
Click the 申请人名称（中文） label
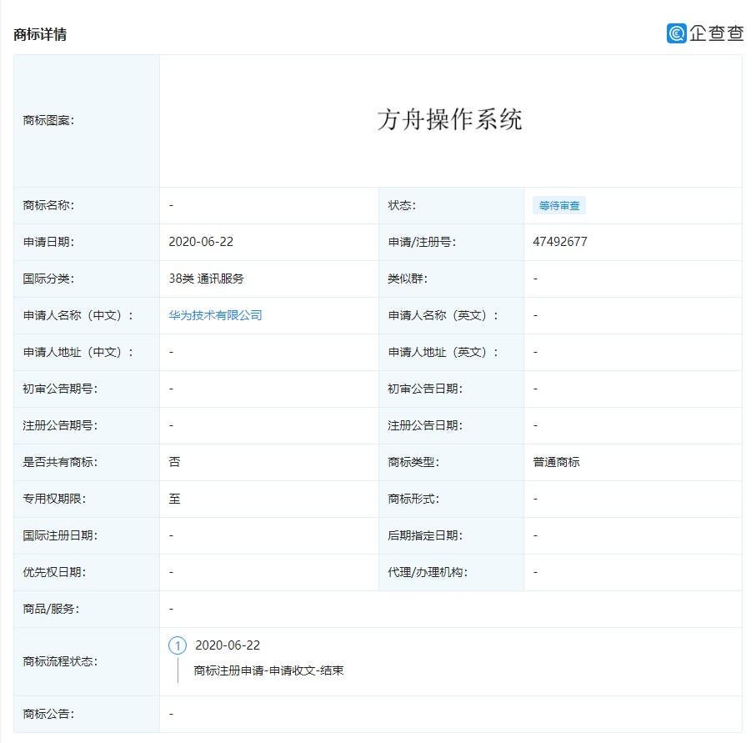click(x=78, y=315)
